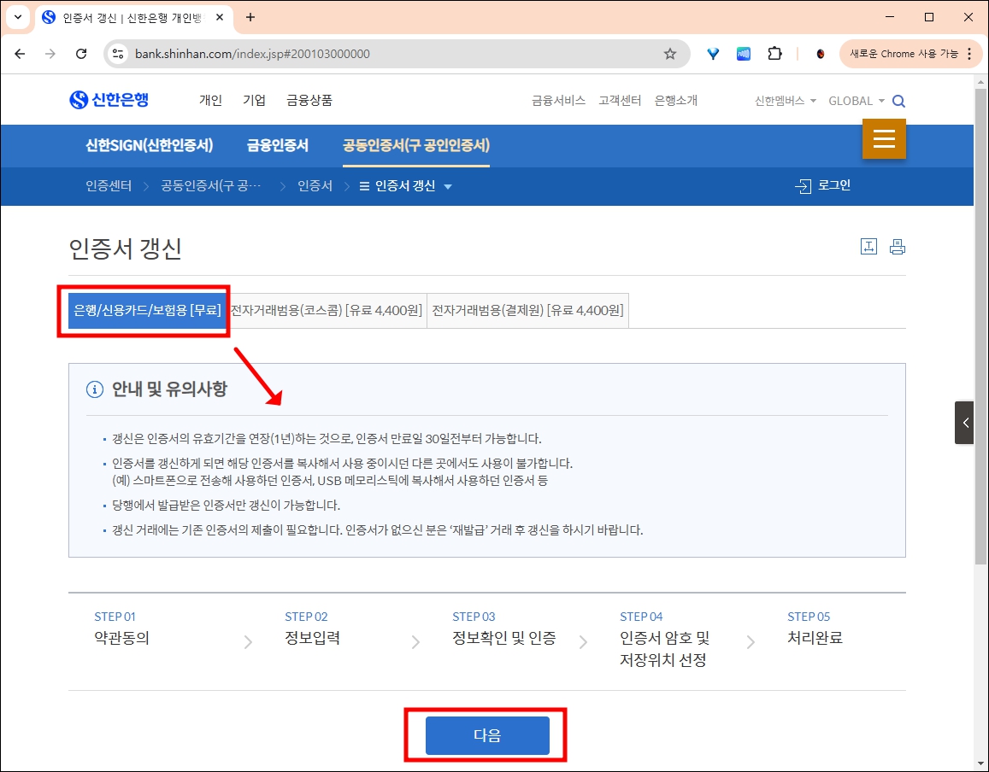989x772 pixels.
Task: Select the 금융인증서 menu item
Action: tap(276, 145)
